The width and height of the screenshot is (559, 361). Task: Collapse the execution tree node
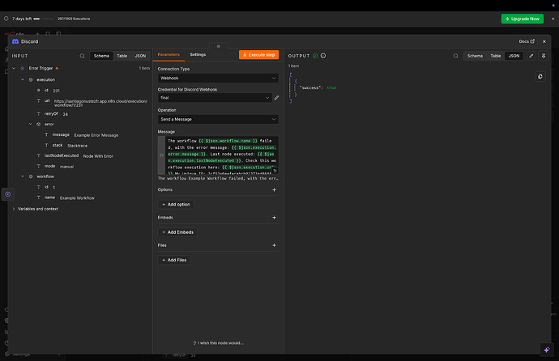coord(23,80)
